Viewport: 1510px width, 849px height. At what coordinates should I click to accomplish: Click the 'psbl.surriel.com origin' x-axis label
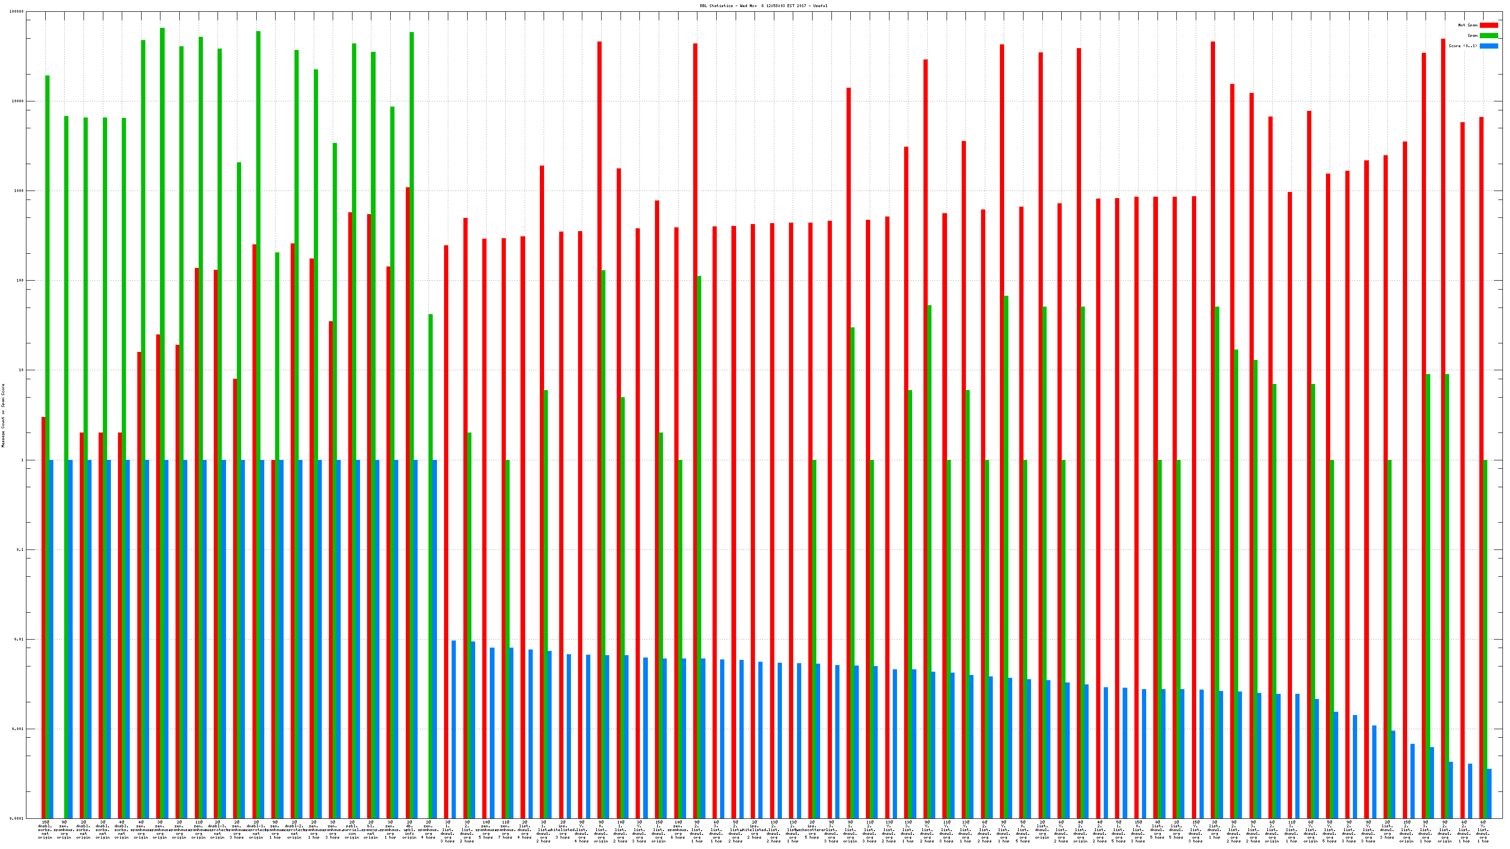pyautogui.click(x=352, y=830)
